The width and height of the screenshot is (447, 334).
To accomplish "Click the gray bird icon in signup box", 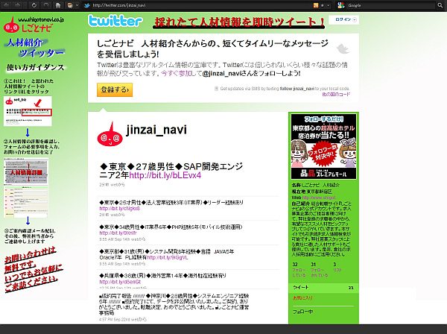I will point(343,48).
